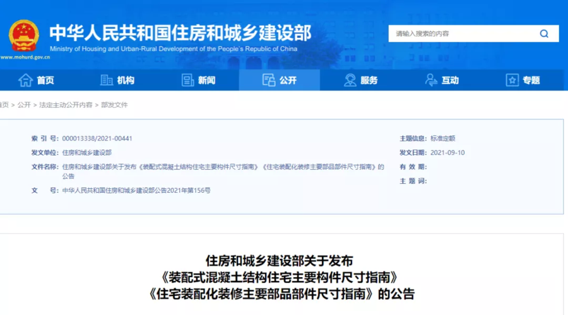Click the 发文单位 value 住房和城乡建设部
The width and height of the screenshot is (568, 315).
coord(87,152)
